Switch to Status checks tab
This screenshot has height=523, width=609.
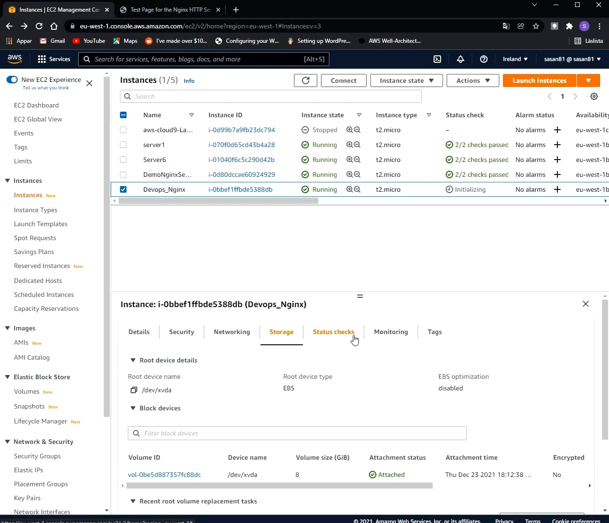tap(333, 332)
